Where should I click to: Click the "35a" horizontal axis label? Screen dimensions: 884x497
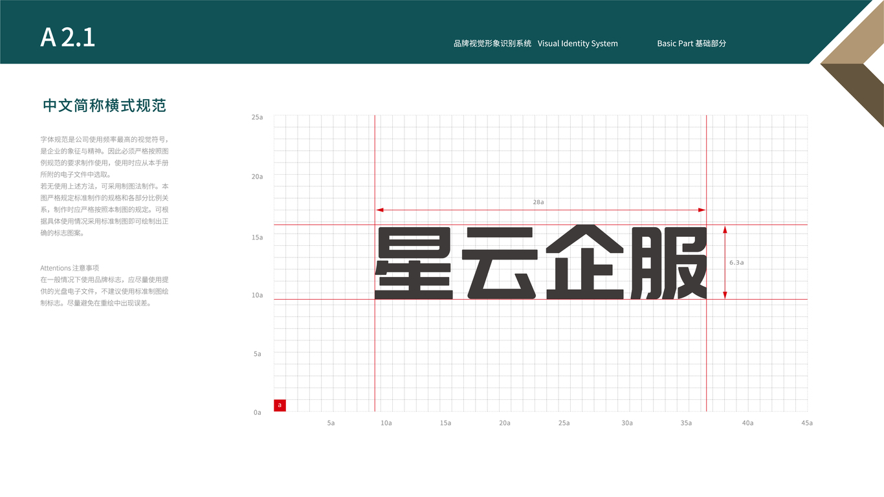[x=686, y=423]
